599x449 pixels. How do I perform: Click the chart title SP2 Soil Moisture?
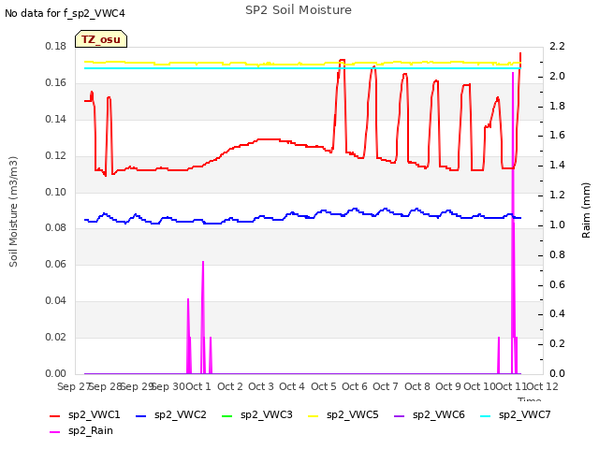[x=299, y=10]
